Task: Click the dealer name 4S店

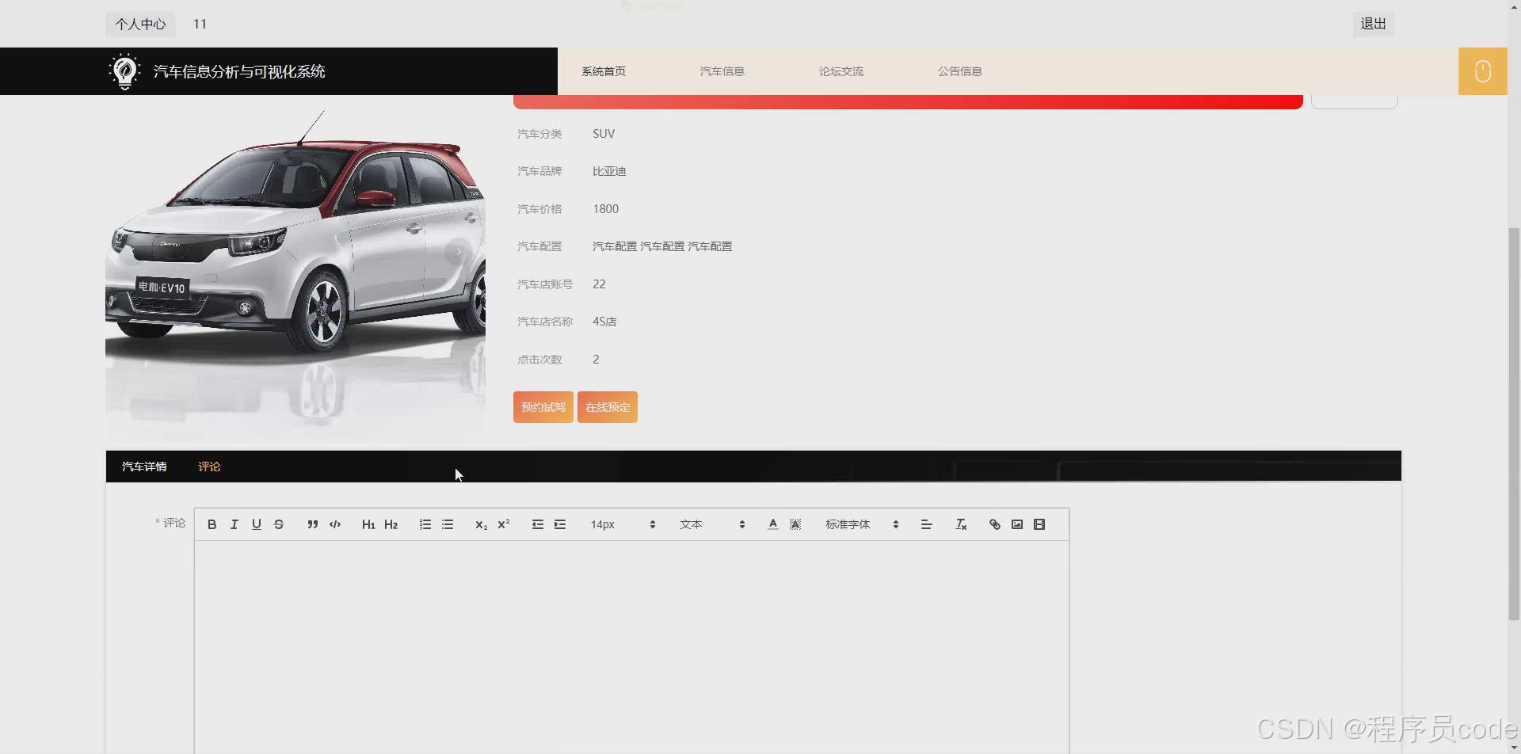Action: click(604, 322)
